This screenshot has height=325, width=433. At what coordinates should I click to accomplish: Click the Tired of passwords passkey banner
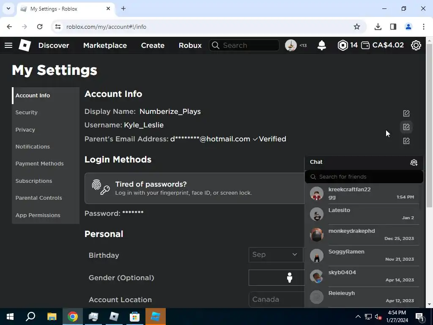point(195,188)
